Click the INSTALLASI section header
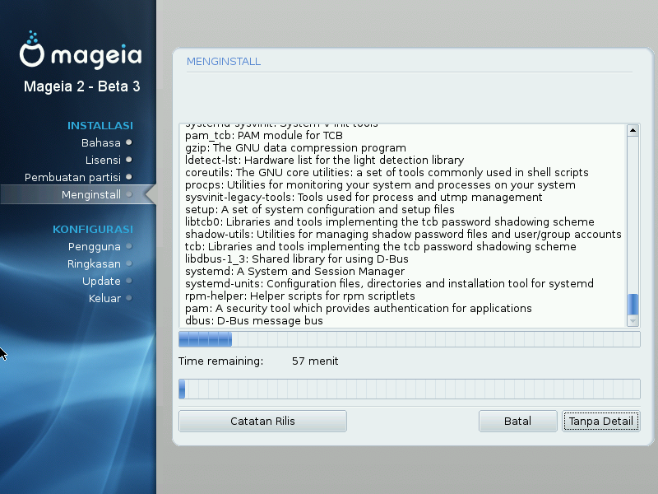Screen dimensions: 658x494 point(100,126)
